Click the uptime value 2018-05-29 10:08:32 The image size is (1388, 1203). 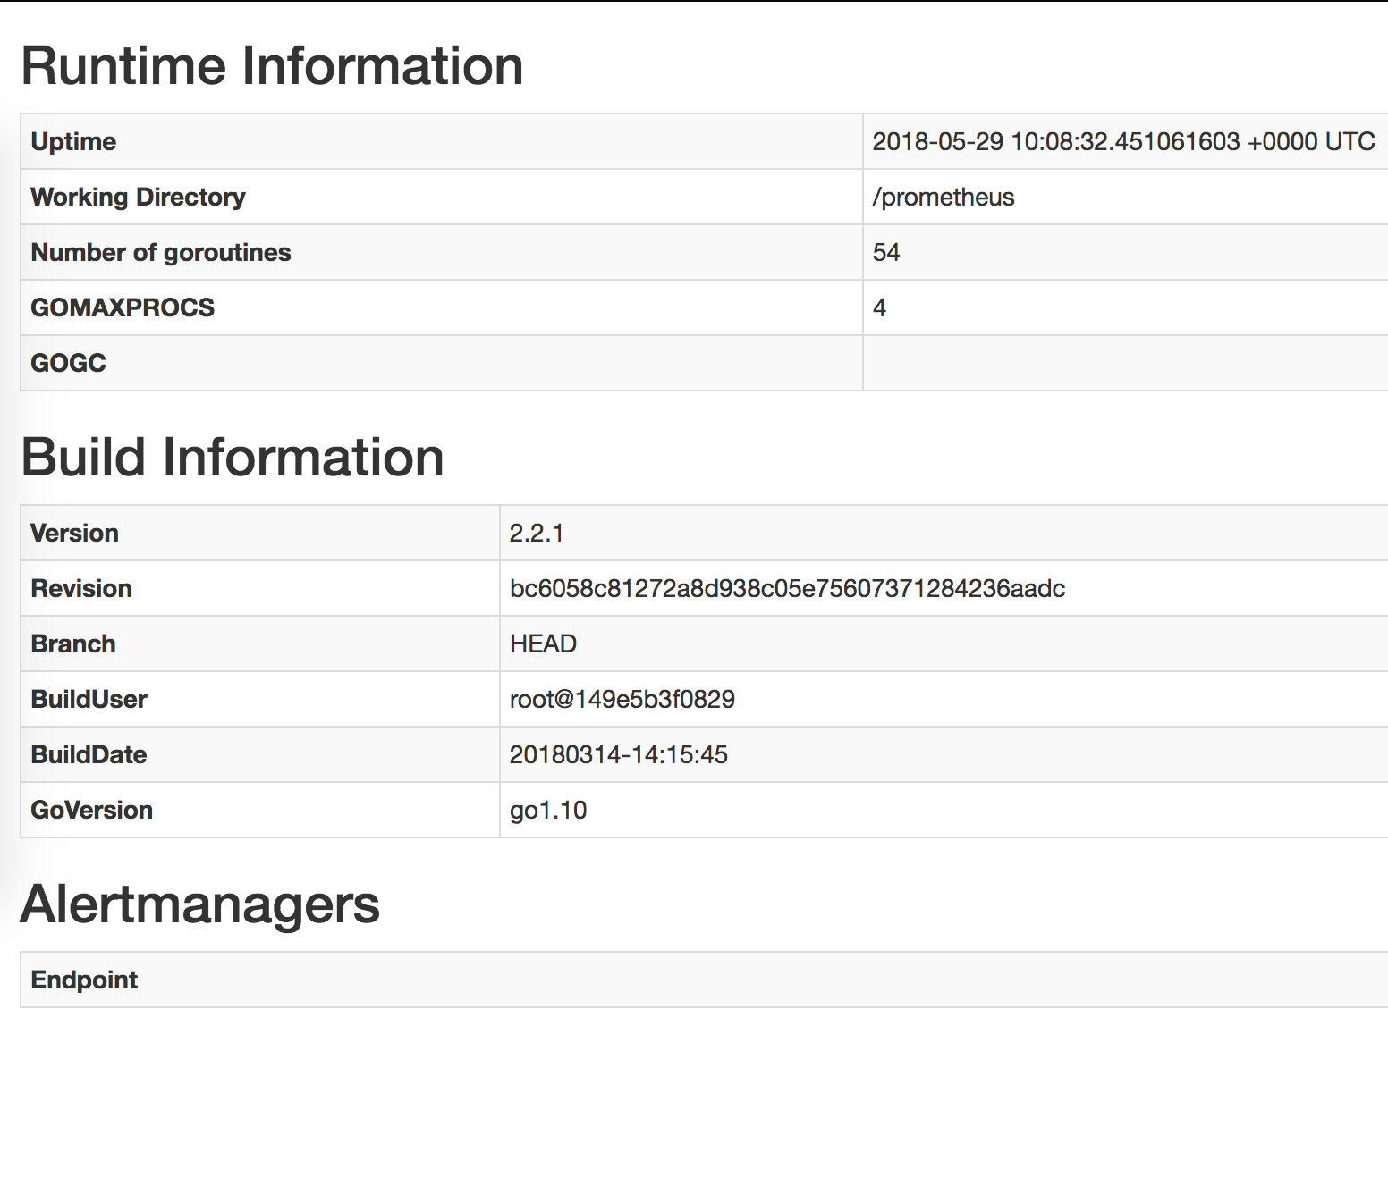coord(1123,141)
